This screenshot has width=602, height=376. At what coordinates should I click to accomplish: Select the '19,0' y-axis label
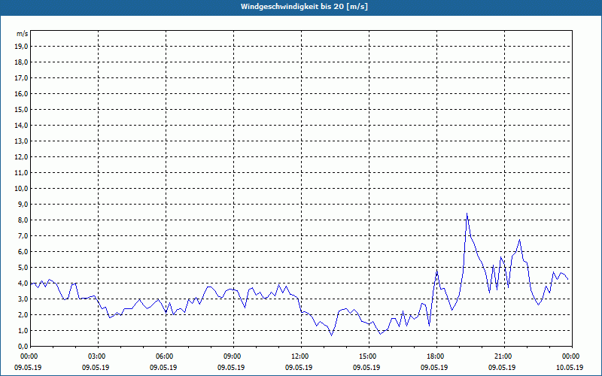pyautogui.click(x=21, y=47)
